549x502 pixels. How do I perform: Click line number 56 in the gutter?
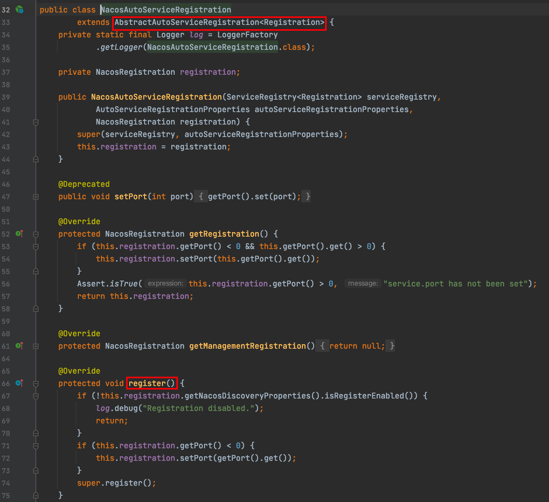pyautogui.click(x=6, y=284)
